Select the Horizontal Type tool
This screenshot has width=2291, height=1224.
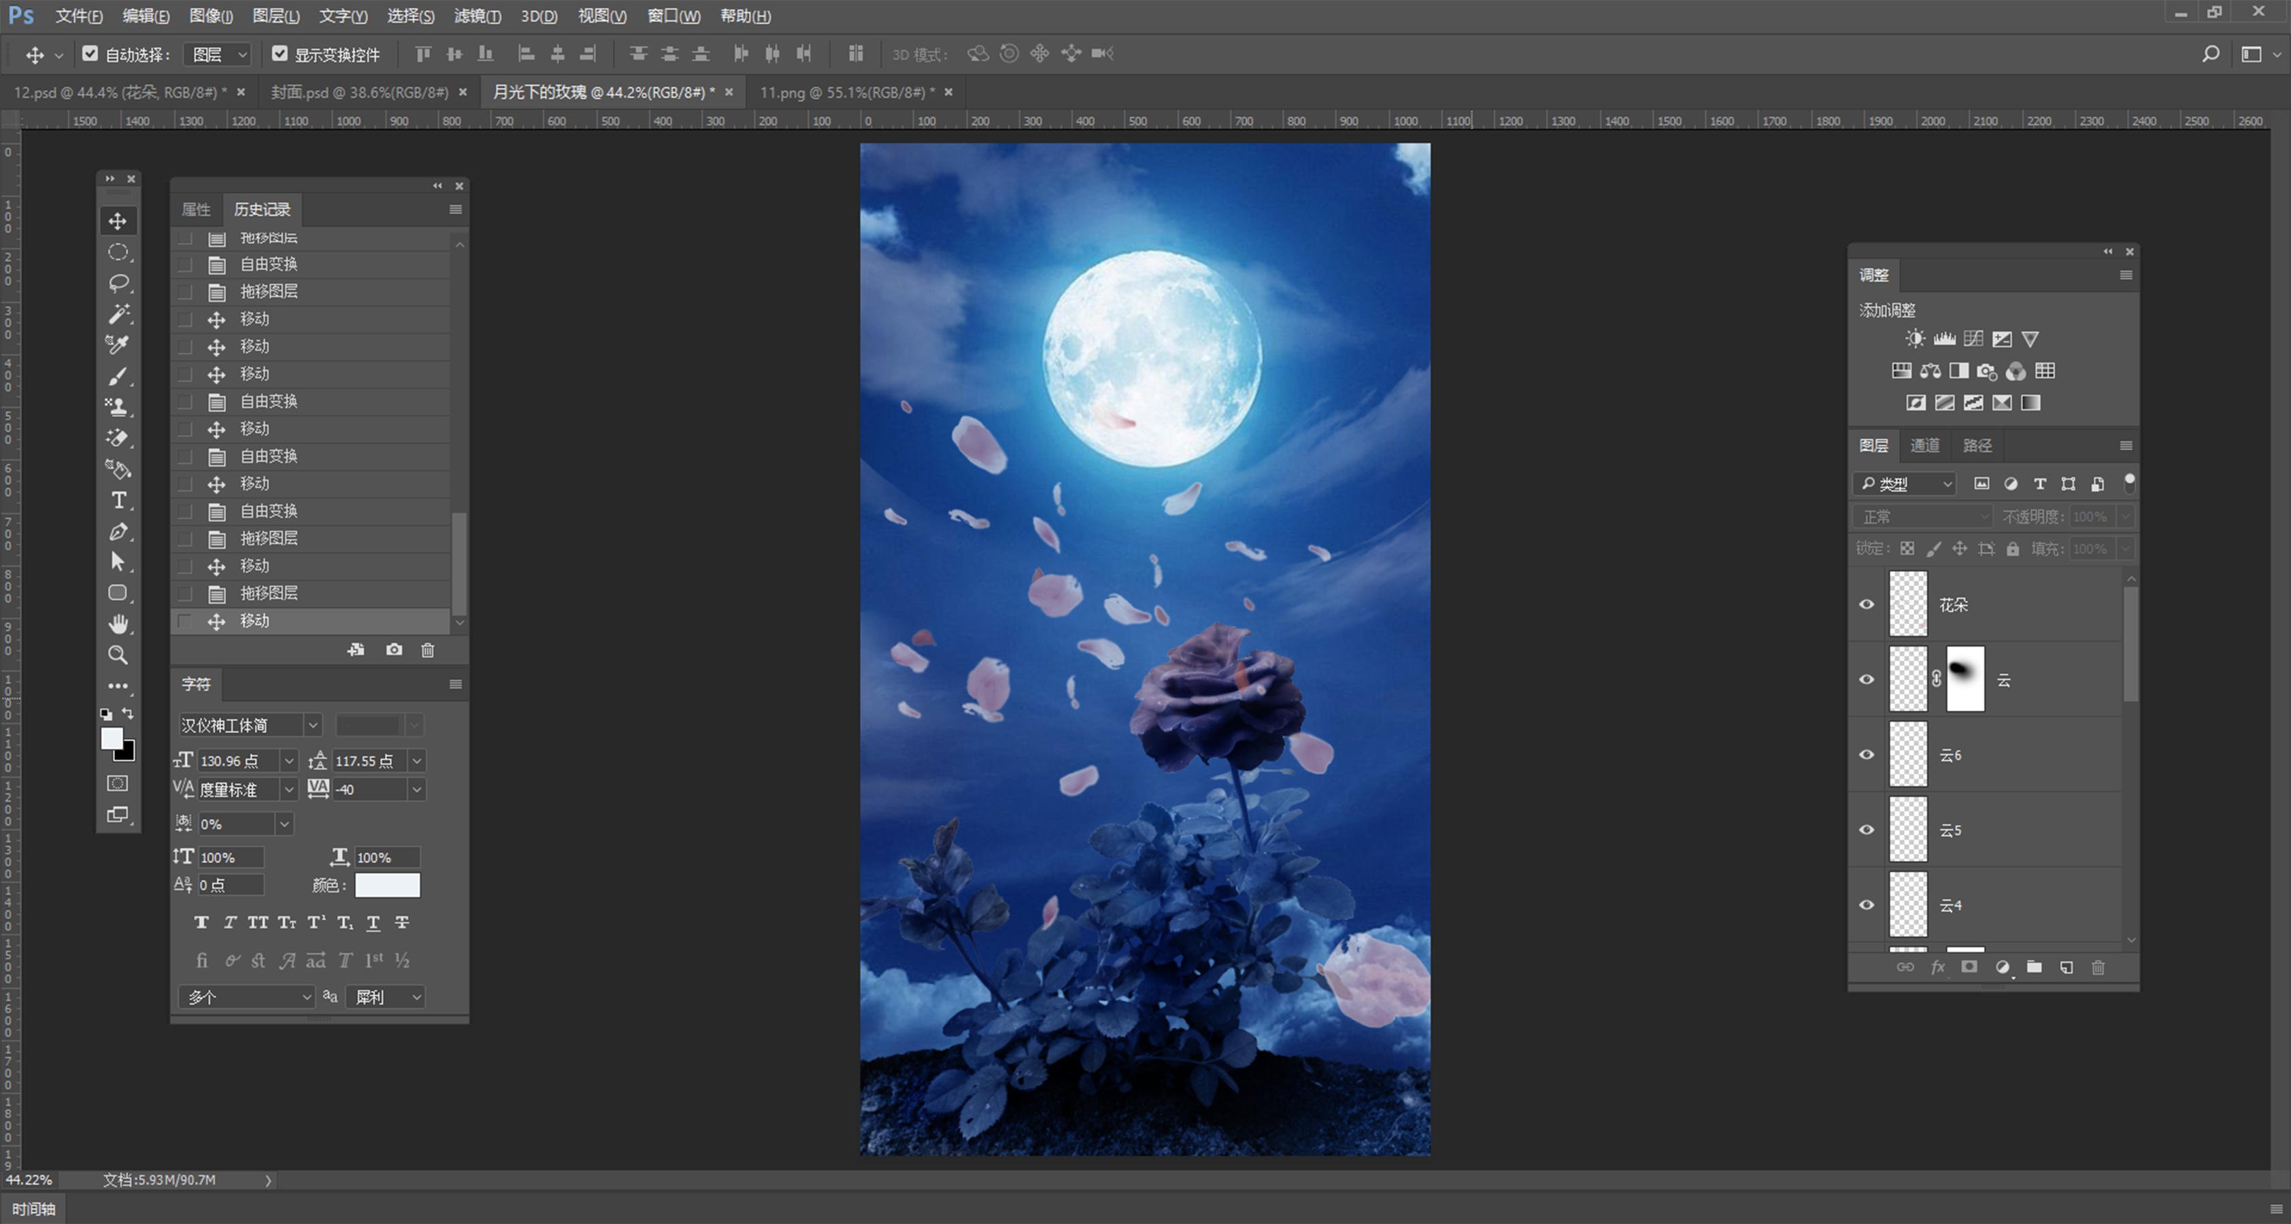118,500
